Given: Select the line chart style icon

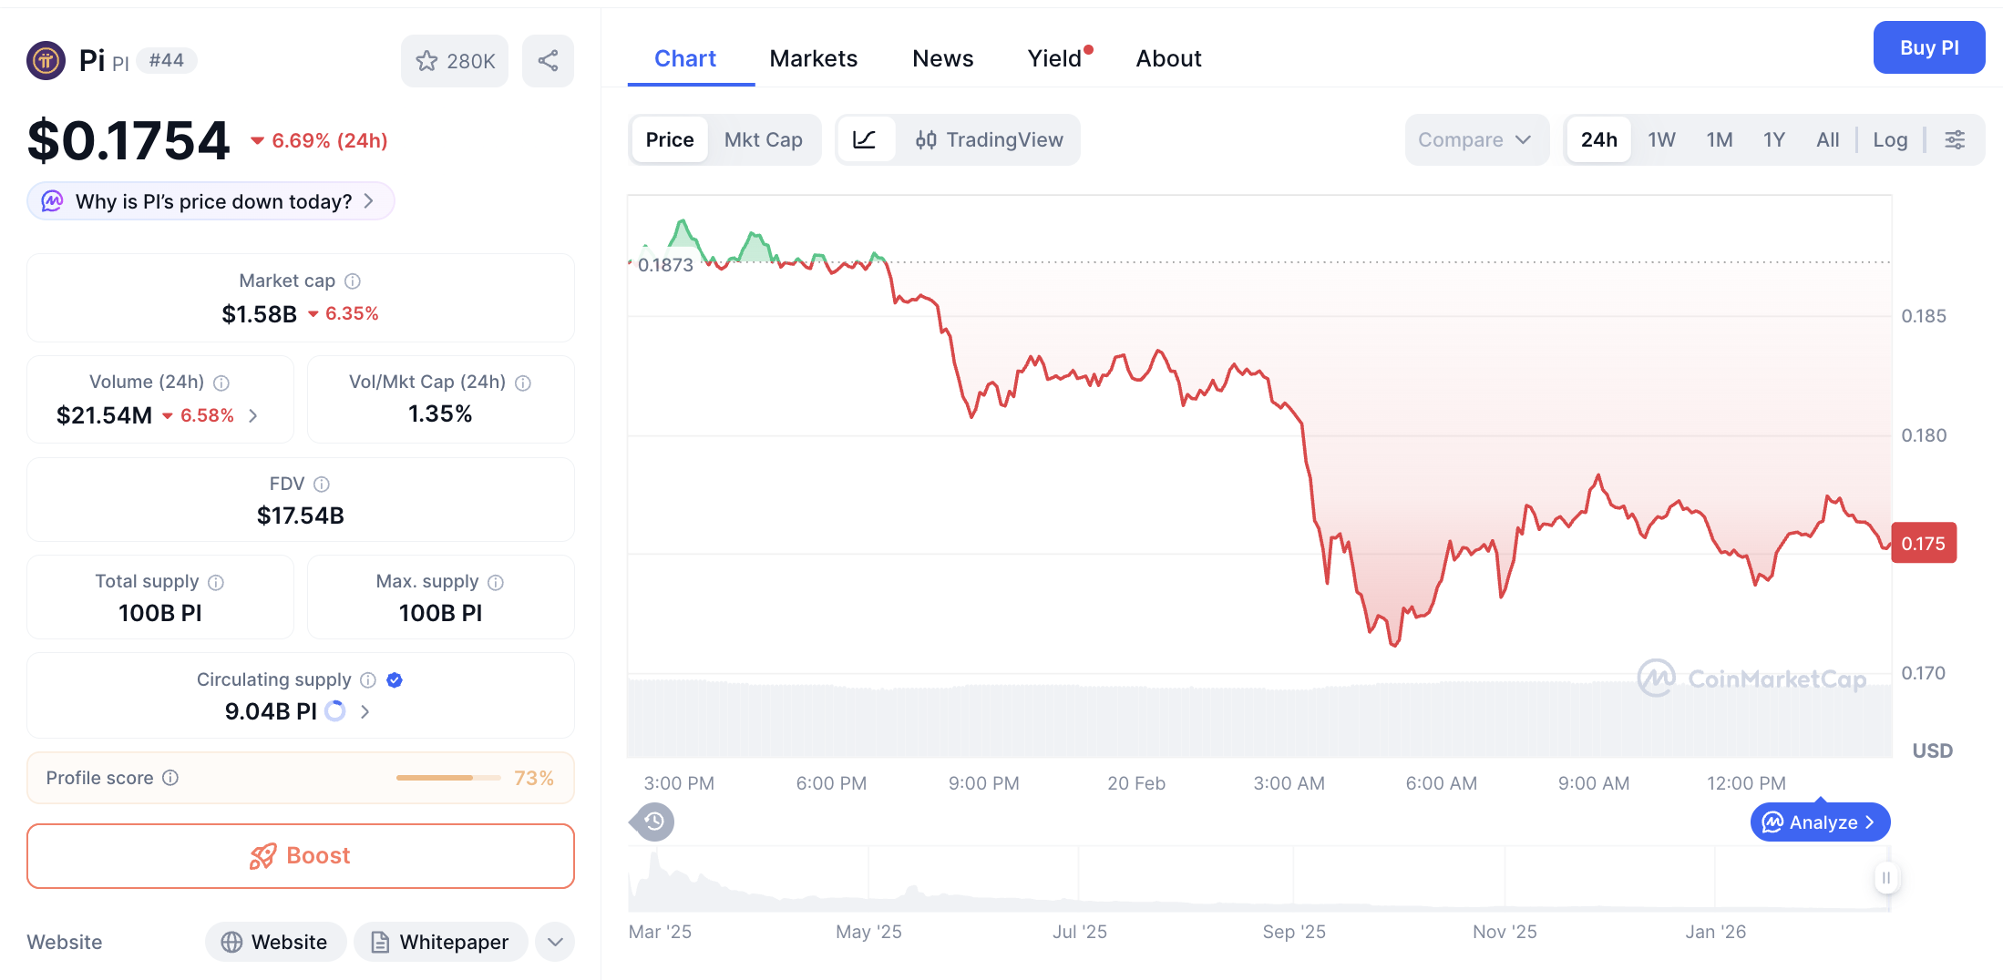Looking at the screenshot, I should point(865,139).
